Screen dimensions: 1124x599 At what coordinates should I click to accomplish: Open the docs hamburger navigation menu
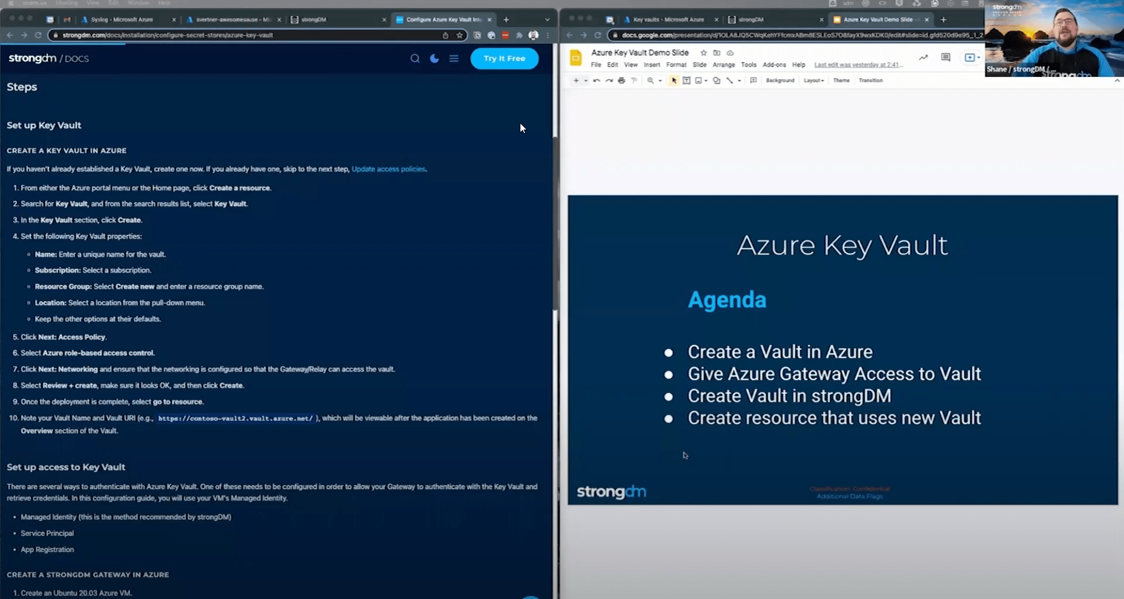point(454,58)
